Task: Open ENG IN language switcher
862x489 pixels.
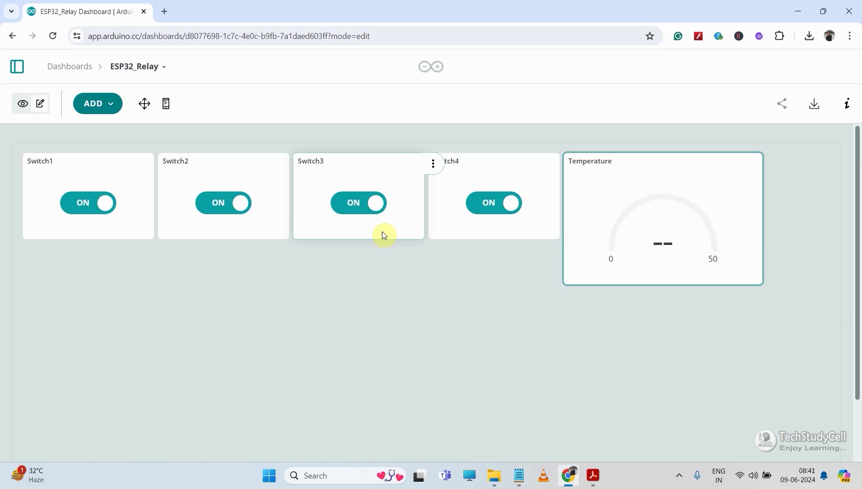Action: (x=719, y=475)
